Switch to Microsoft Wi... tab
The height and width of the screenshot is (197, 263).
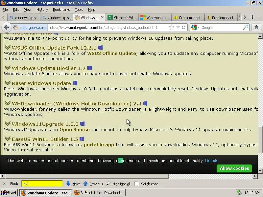coord(122,17)
